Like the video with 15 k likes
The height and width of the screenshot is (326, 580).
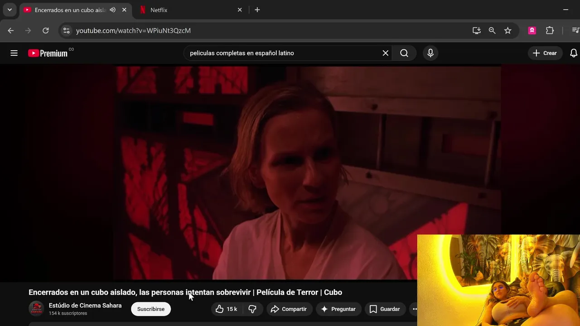click(x=227, y=309)
